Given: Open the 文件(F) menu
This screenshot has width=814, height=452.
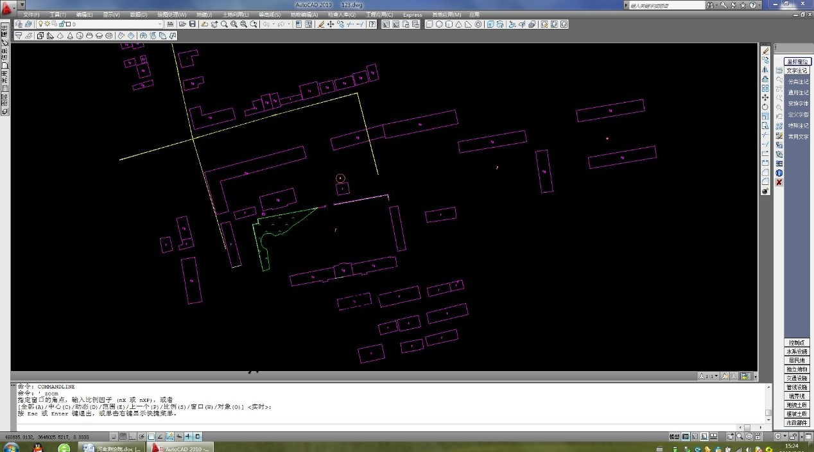Looking at the screenshot, I should (31, 14).
